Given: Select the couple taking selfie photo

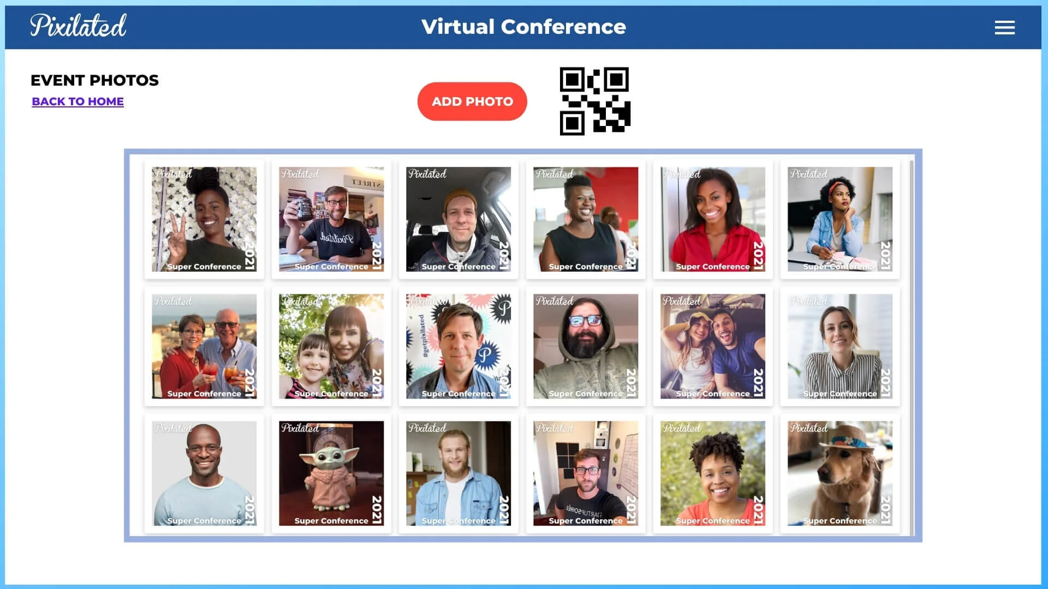Looking at the screenshot, I should pos(713,346).
